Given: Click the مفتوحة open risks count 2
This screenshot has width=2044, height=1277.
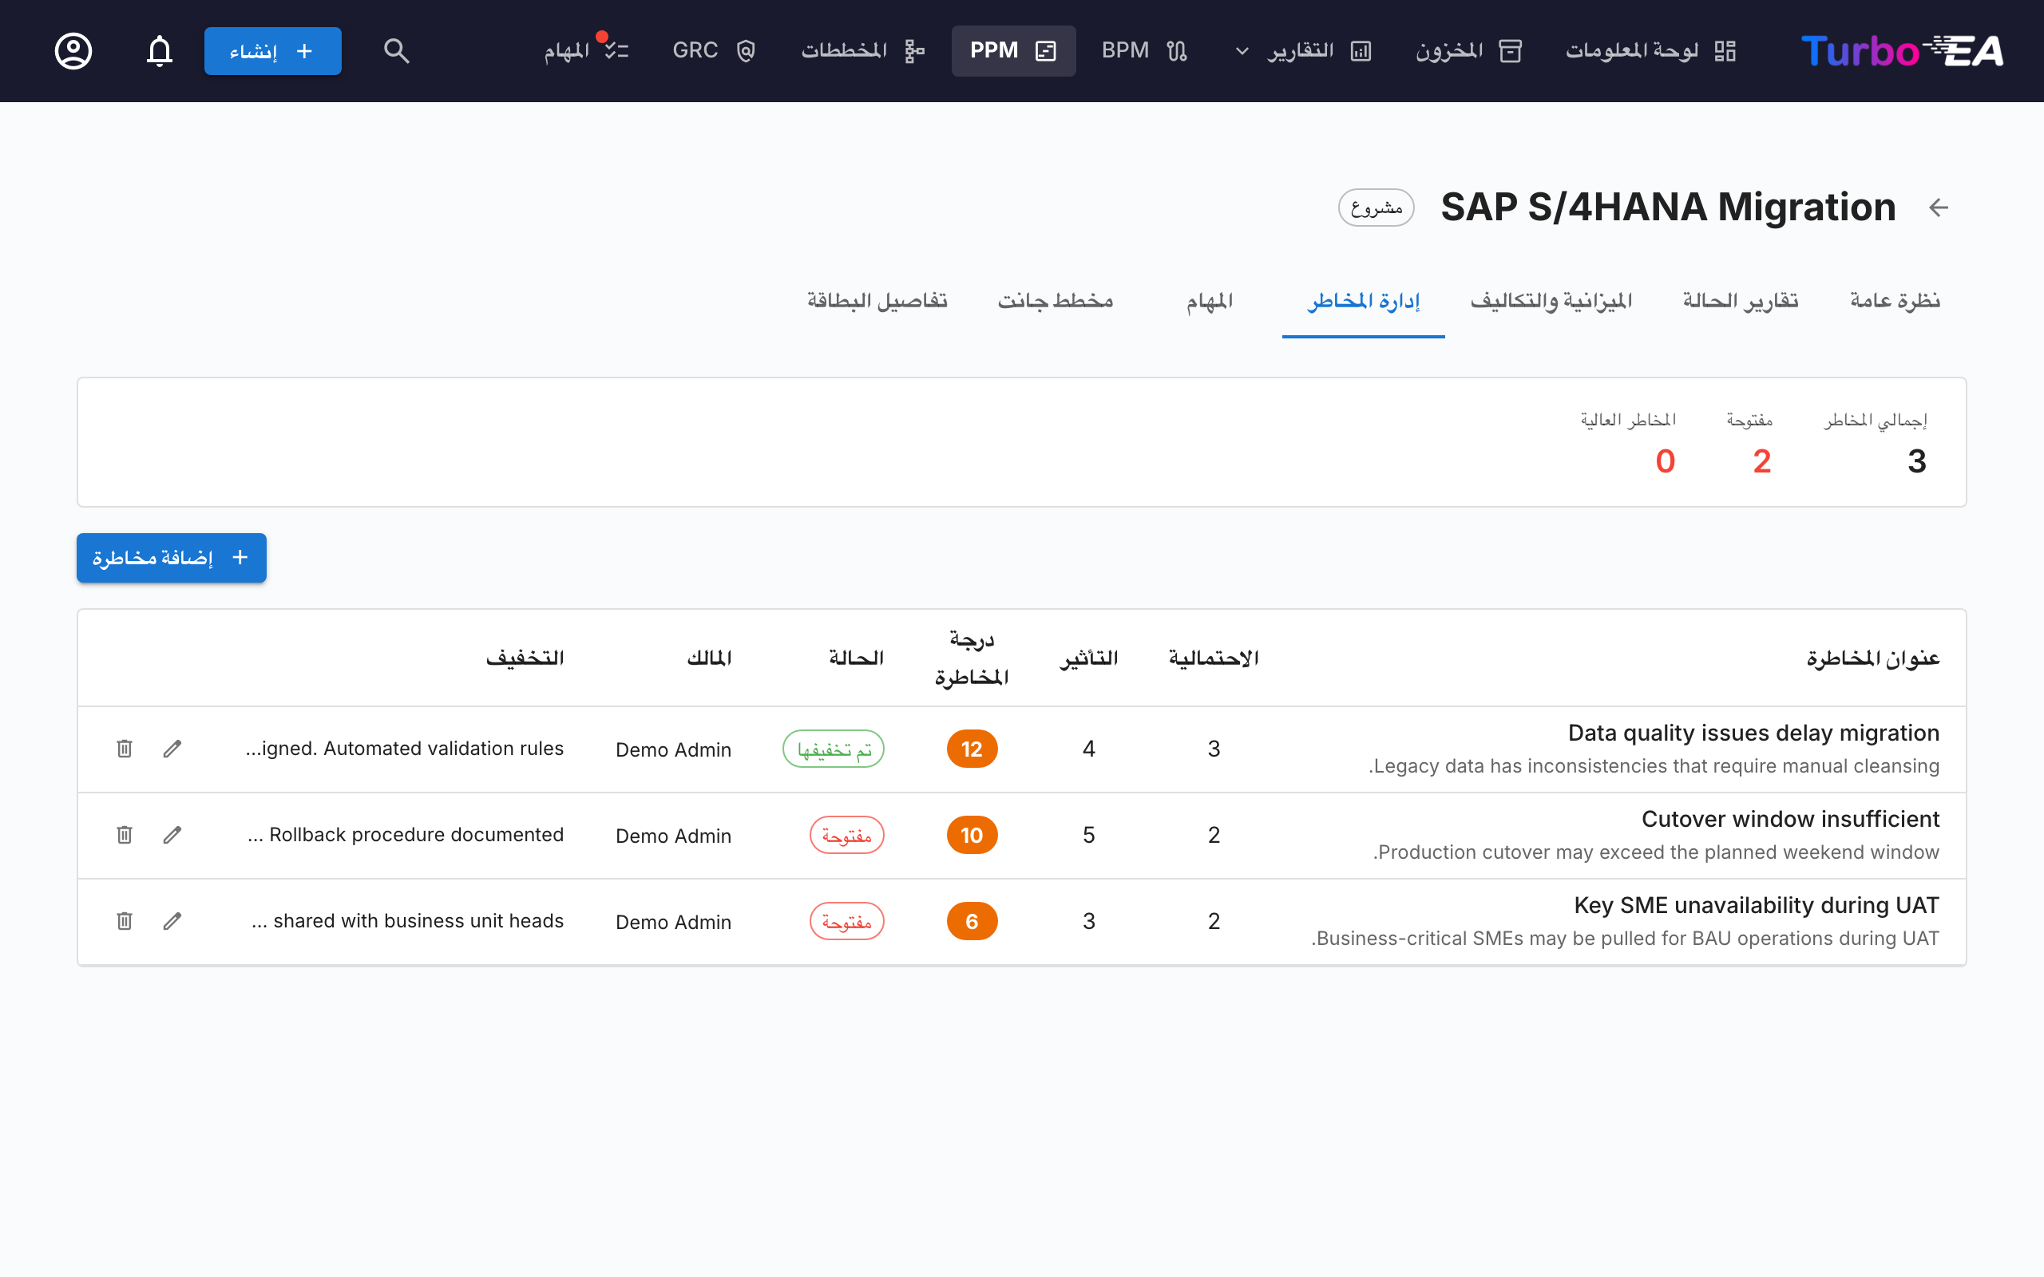Looking at the screenshot, I should coord(1762,461).
